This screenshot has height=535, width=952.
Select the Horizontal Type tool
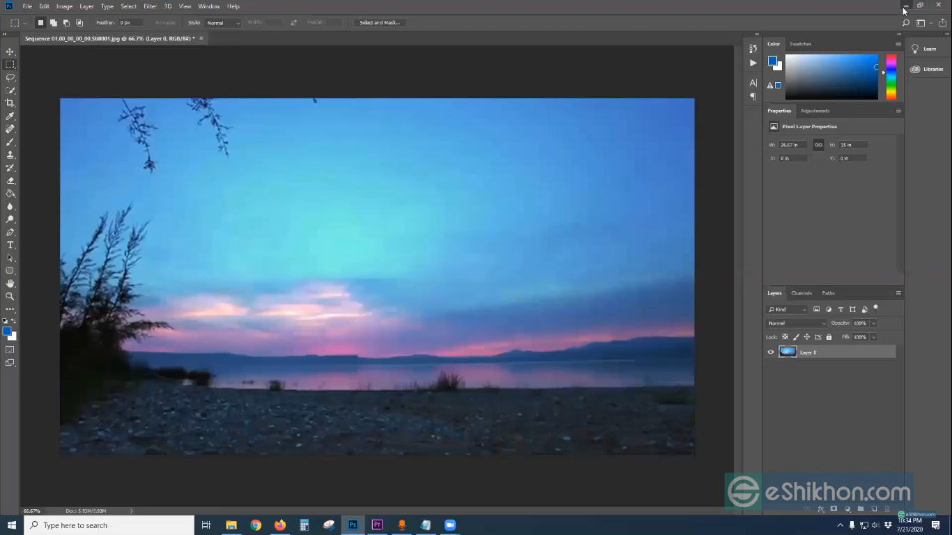(10, 245)
